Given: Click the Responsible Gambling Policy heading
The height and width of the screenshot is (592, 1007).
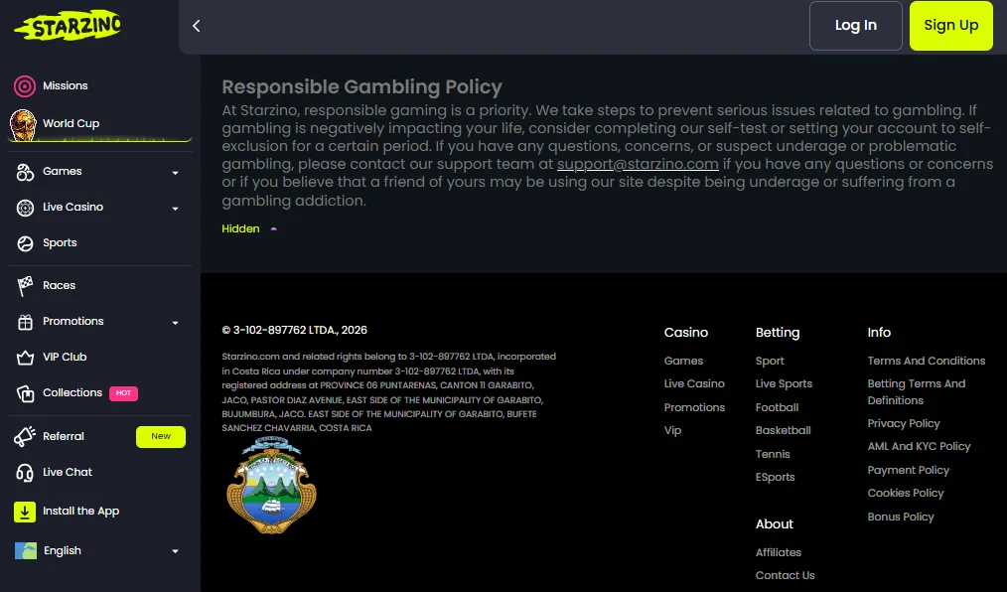Looking at the screenshot, I should [x=362, y=86].
